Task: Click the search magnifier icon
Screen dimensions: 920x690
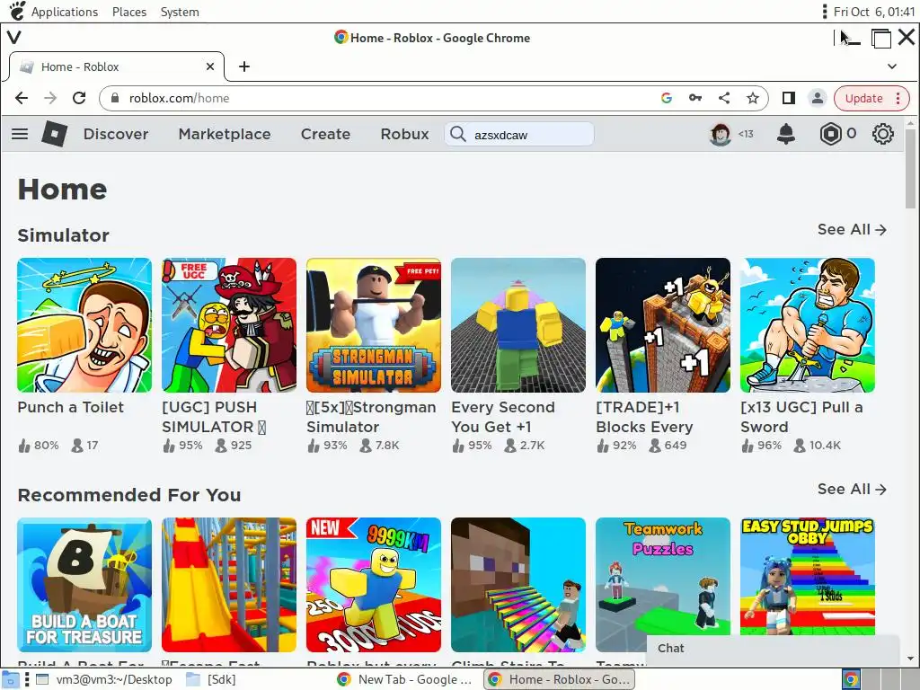Action: pos(457,135)
